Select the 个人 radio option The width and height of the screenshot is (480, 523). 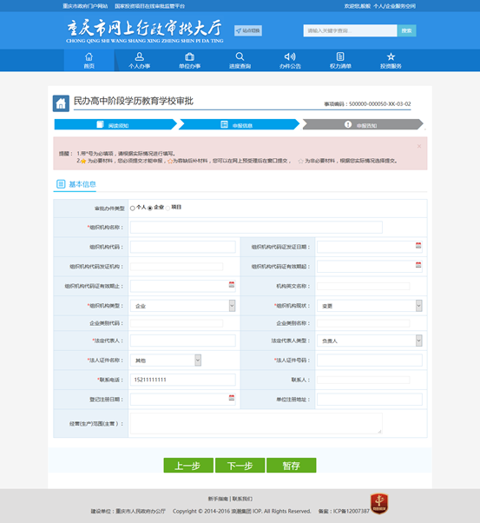[x=132, y=209]
